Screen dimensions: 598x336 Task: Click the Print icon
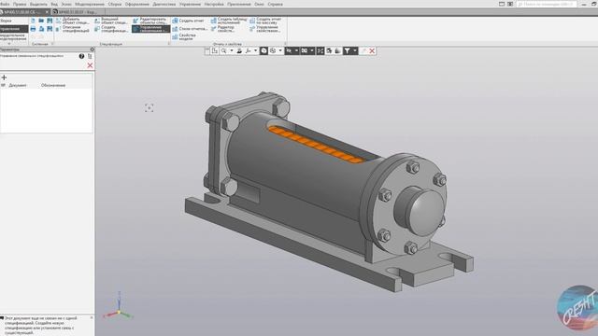[x=34, y=29]
